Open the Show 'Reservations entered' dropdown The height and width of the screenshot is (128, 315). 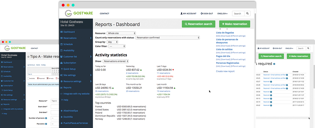116,61
